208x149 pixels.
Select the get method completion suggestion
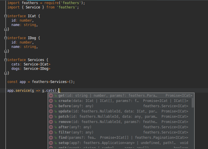(x=121, y=96)
